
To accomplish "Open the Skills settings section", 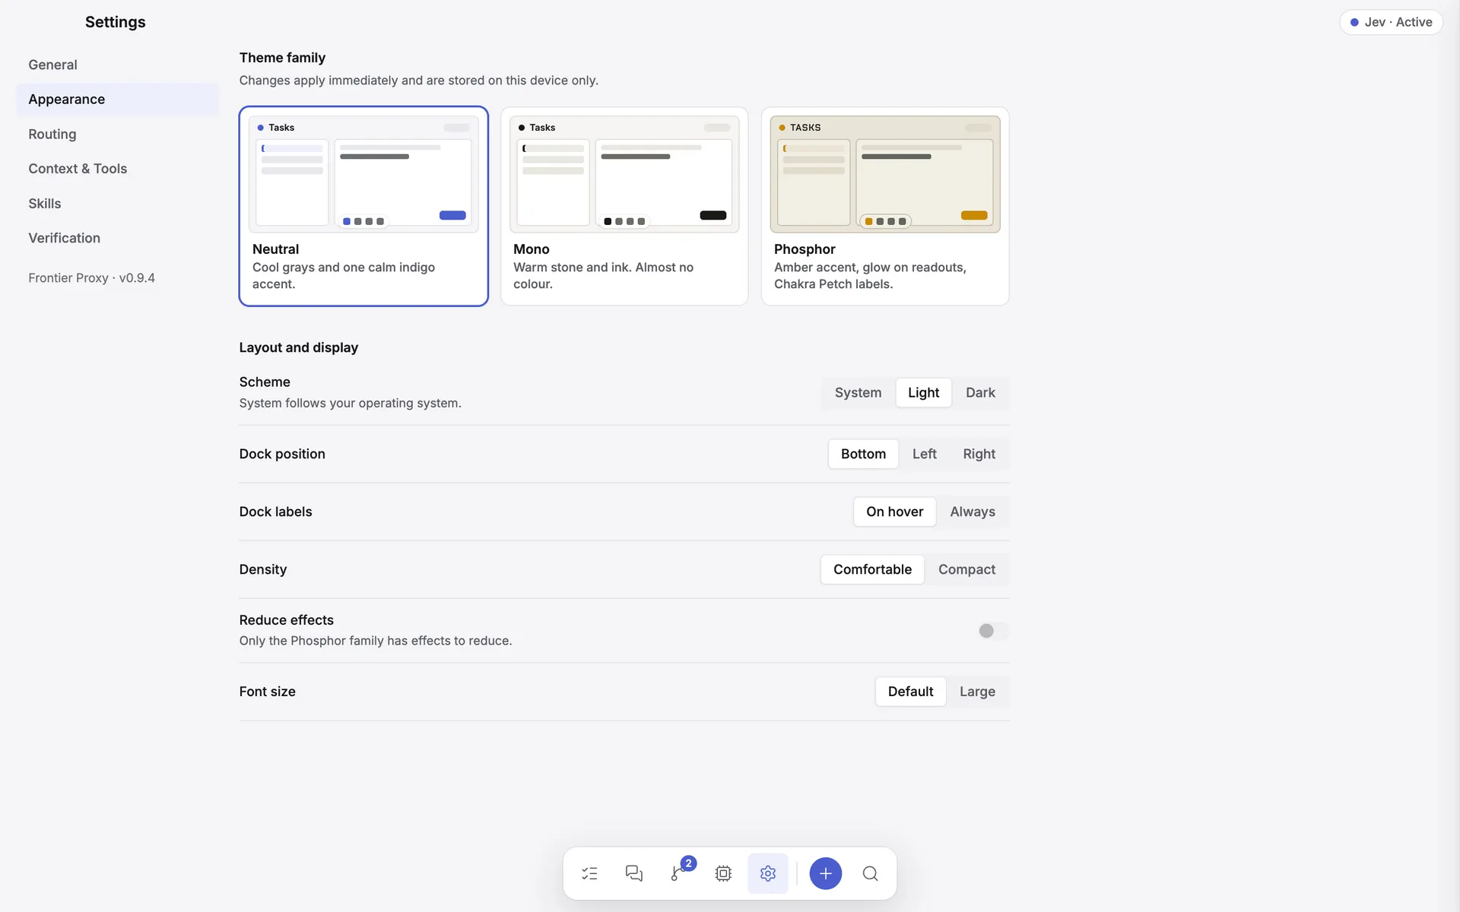I will tap(117, 204).
